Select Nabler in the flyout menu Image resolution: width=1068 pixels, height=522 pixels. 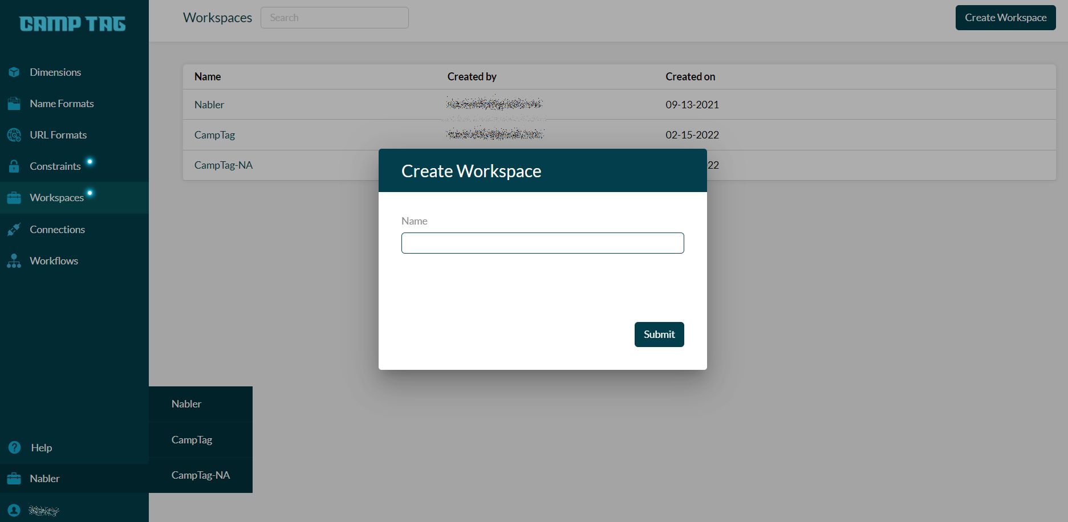pyautogui.click(x=186, y=403)
